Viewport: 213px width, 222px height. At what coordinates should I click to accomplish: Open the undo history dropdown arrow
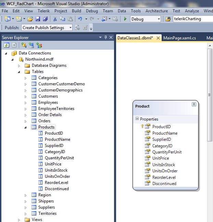pos(86,19)
